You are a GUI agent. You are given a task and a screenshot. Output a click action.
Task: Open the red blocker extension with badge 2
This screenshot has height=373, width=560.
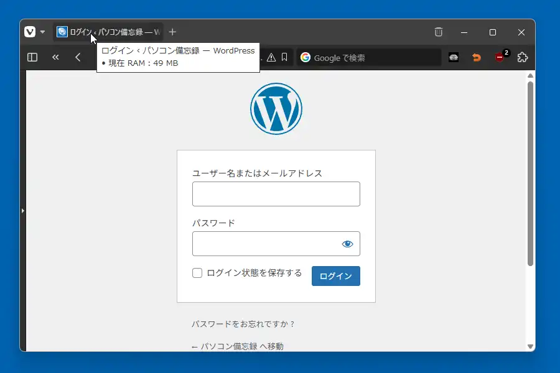[501, 57]
